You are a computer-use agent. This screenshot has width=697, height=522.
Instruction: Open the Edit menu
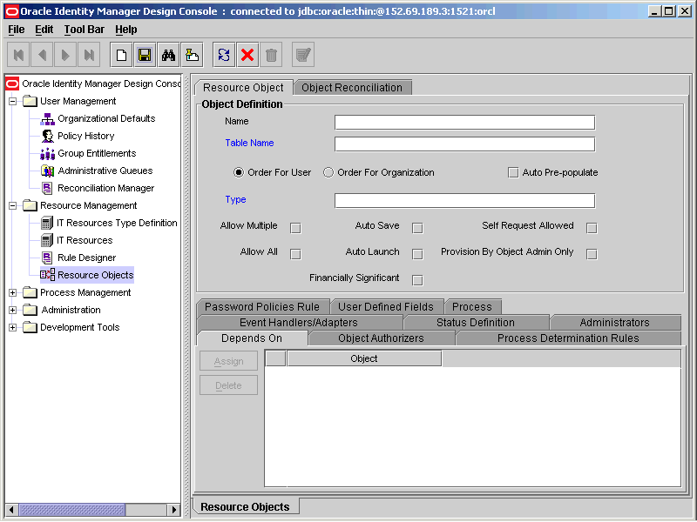44,30
